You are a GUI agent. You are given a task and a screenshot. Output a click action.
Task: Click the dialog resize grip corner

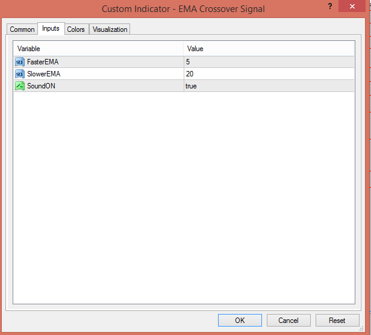click(361, 328)
